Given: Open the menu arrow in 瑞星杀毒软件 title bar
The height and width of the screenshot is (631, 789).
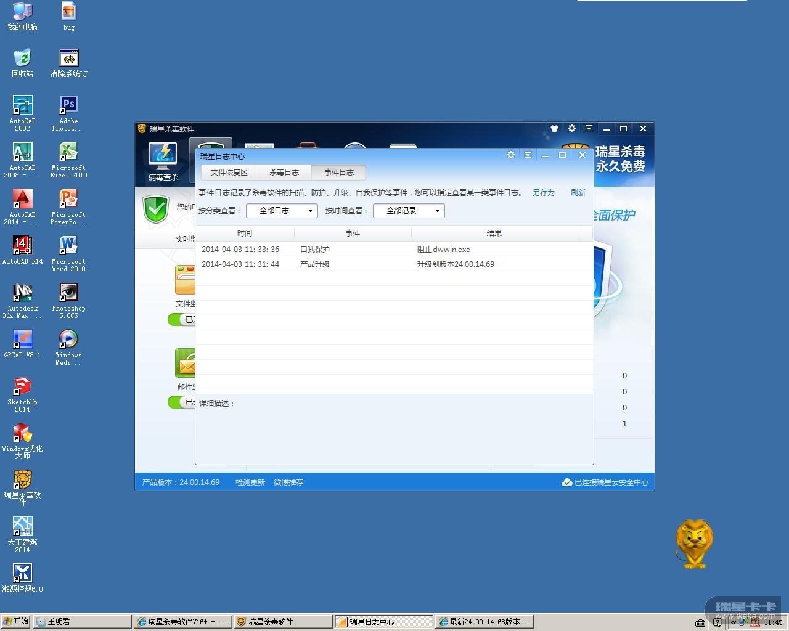Looking at the screenshot, I should pyautogui.click(x=589, y=129).
